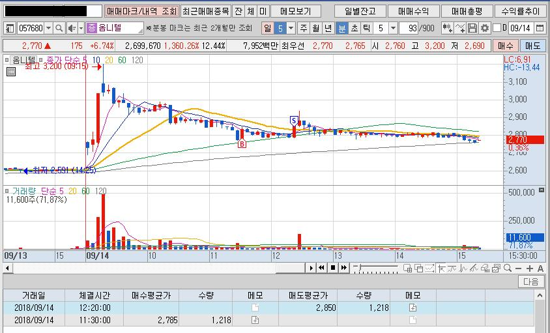
Task: Open the 일별잔고 tab
Action: tap(360, 11)
